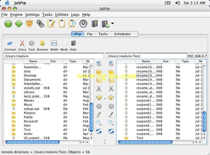
Task: Click the clipboard magnifier toolbar icon
Action: pyautogui.click(x=73, y=24)
